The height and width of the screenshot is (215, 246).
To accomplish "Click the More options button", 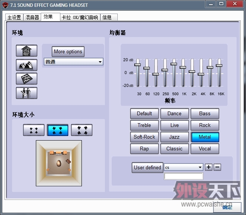I will (x=68, y=51).
